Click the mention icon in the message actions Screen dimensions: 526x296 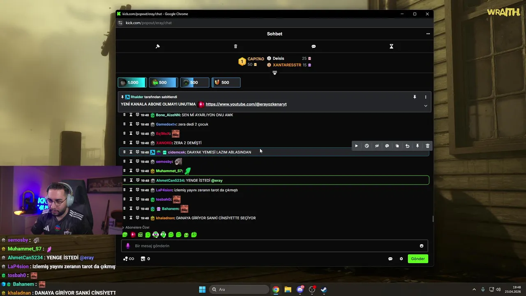pos(387,146)
